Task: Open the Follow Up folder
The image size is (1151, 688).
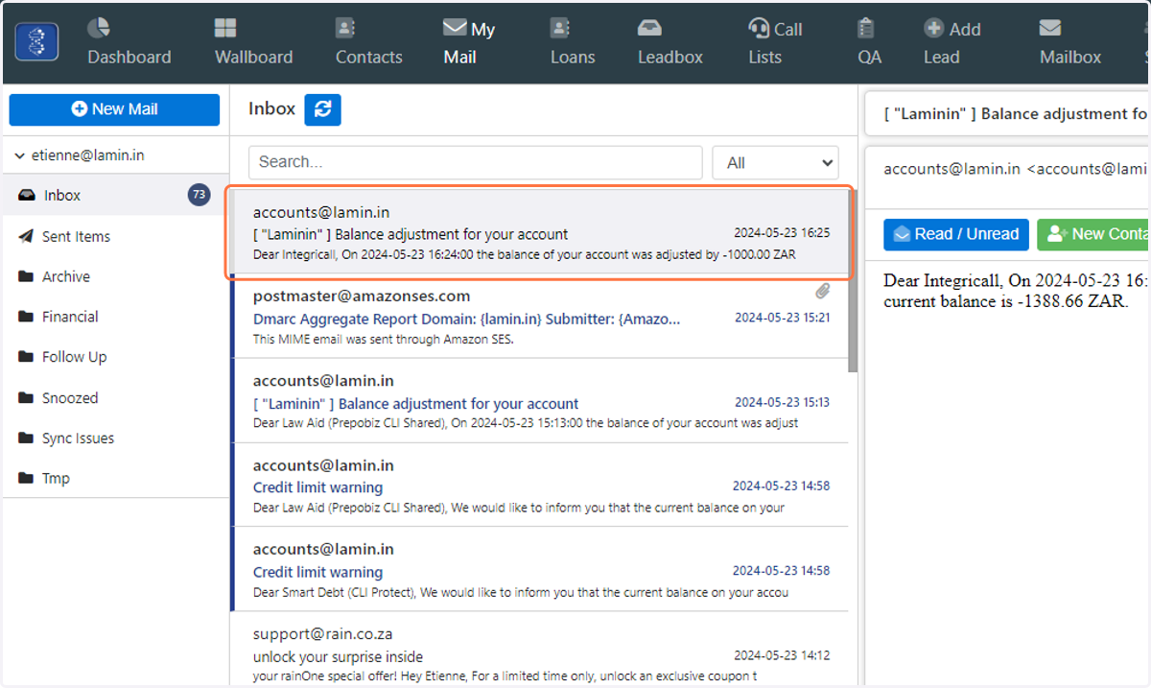Action: 115,357
